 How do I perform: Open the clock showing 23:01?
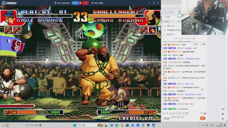[x=219, y=125]
